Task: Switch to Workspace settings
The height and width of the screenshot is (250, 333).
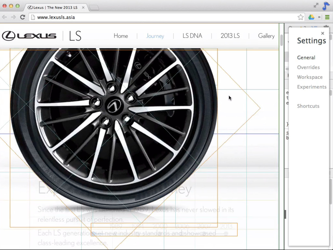Action: [x=310, y=77]
